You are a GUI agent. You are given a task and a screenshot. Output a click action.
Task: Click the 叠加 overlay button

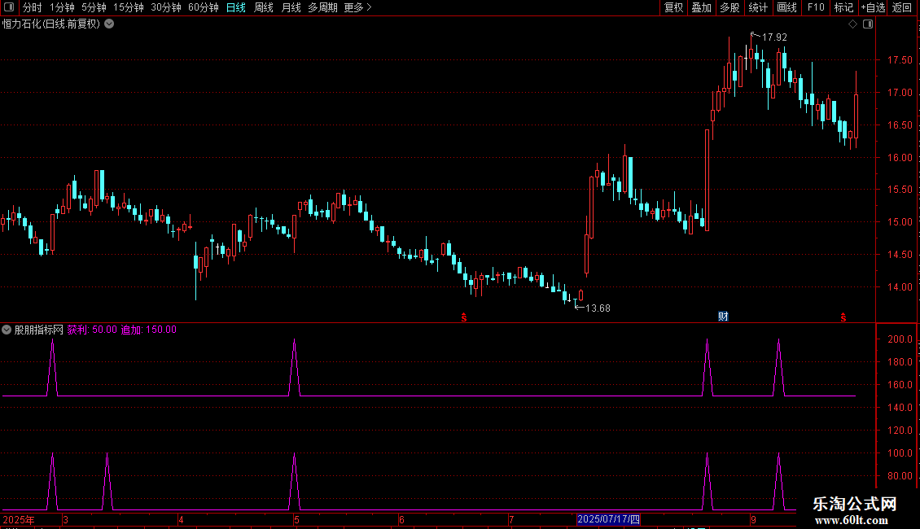click(x=701, y=7)
